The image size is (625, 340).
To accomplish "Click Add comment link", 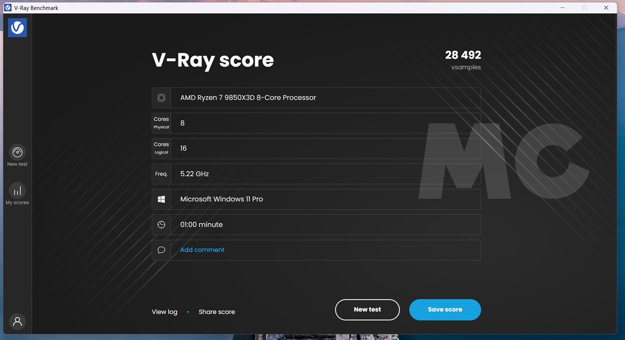I will click(202, 250).
